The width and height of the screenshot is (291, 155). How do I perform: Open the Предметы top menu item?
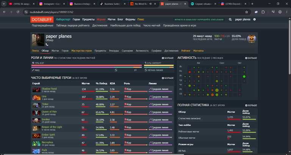coord(88,19)
